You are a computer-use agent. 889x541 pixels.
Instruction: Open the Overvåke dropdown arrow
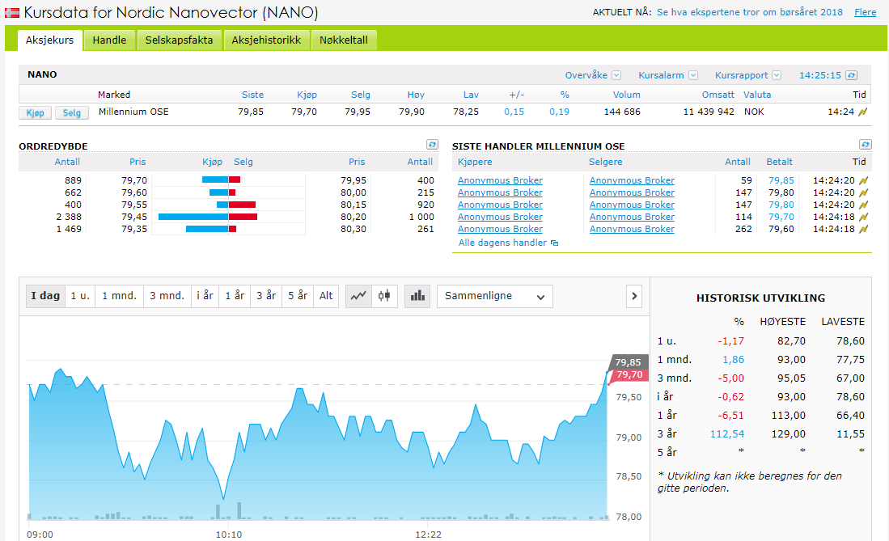pos(617,75)
